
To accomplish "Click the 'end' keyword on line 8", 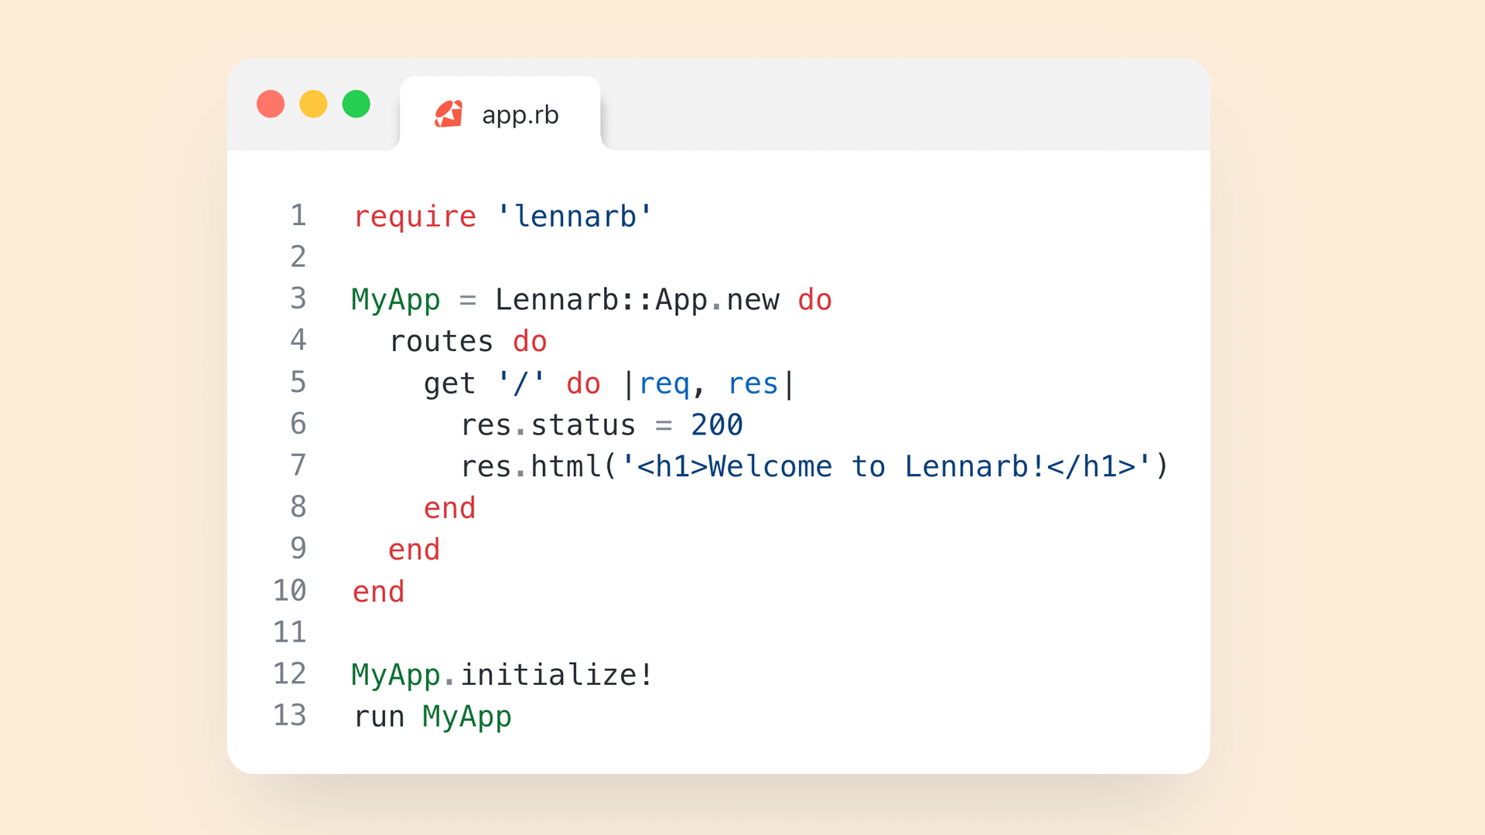I will pyautogui.click(x=449, y=508).
